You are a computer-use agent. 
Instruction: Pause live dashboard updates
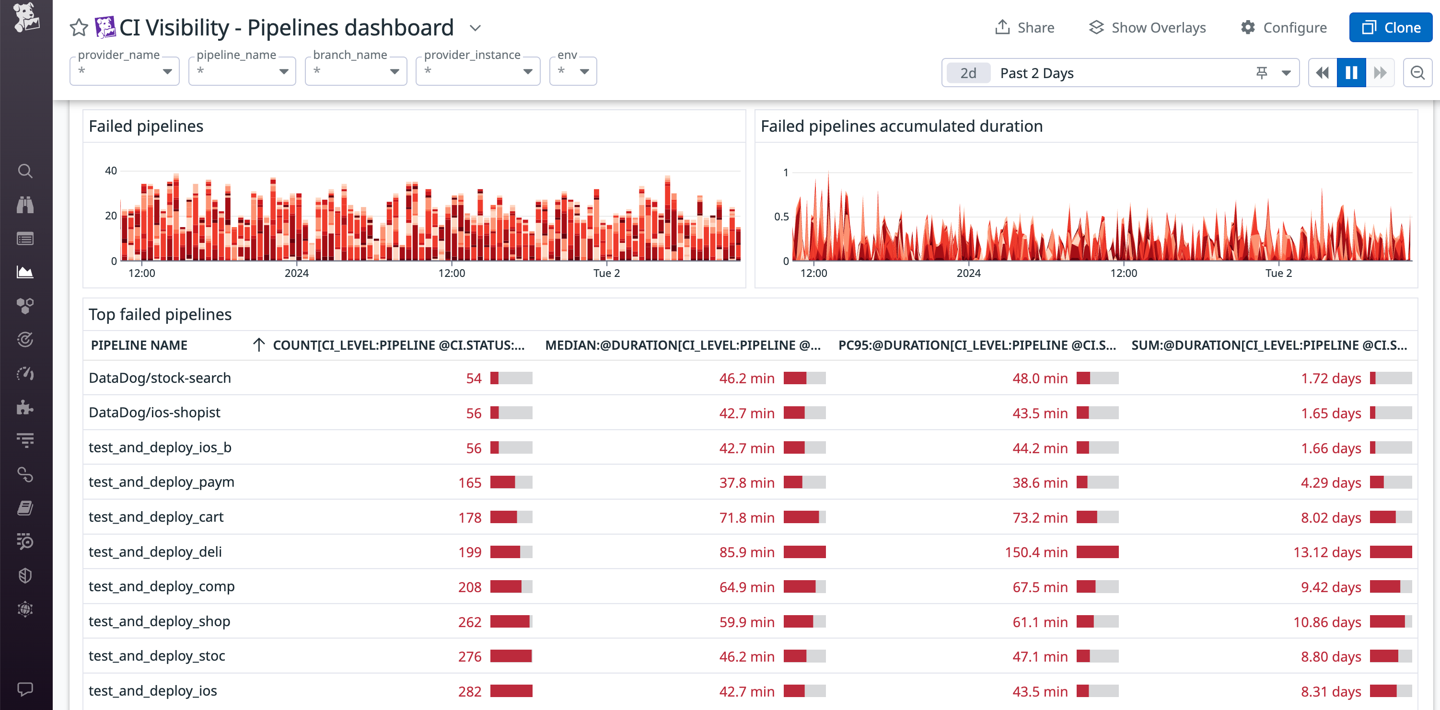click(x=1351, y=73)
